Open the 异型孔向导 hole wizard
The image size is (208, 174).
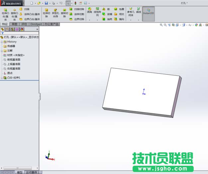click(55, 13)
